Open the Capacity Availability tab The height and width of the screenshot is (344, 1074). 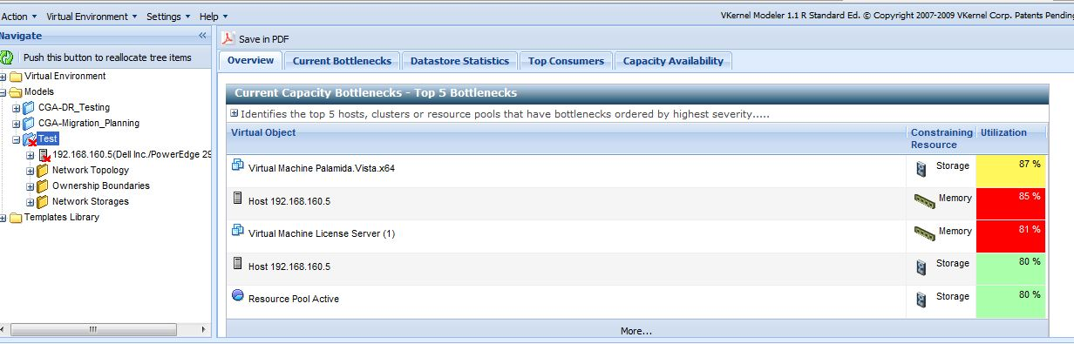click(x=673, y=61)
